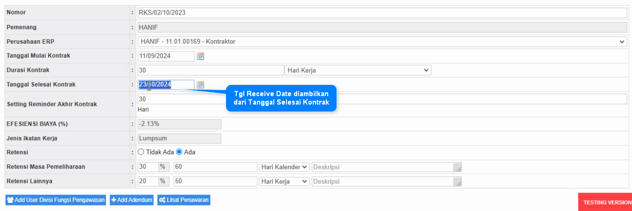Image resolution: width=632 pixels, height=211 pixels.
Task: Click the Nomor input field
Action: point(382,13)
